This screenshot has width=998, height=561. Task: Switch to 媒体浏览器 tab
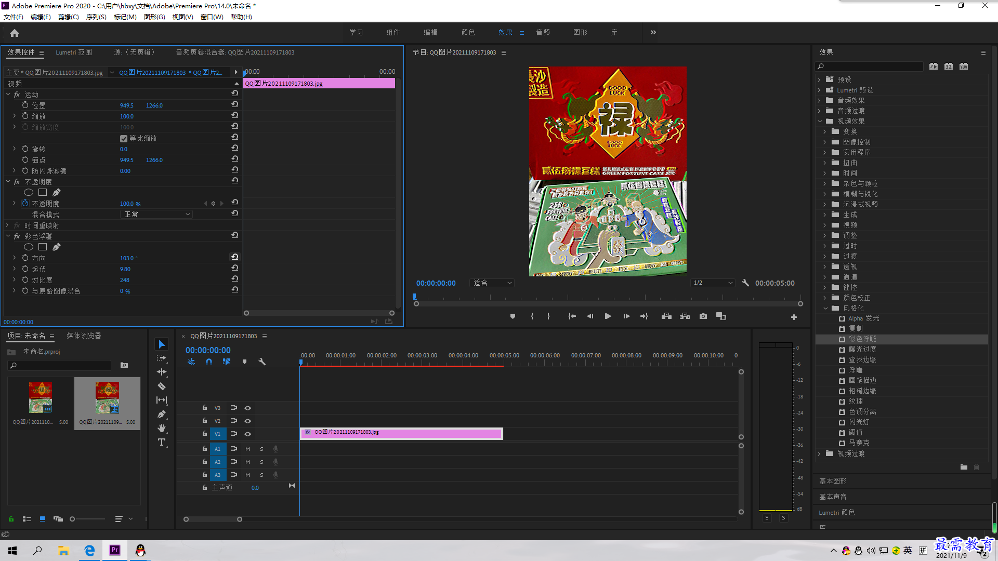pos(84,336)
